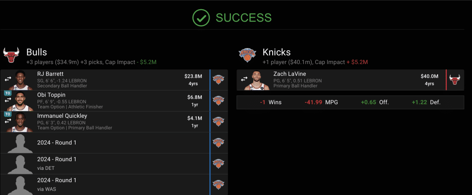The image size is (472, 195).
Task: Click the Immanuel Quickley player name
Action: 62,116
